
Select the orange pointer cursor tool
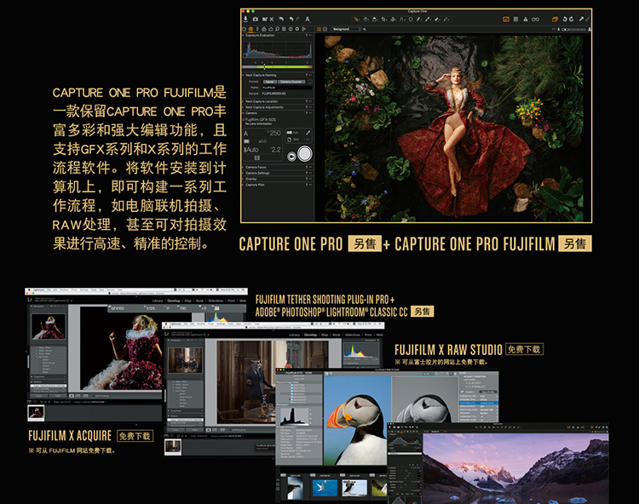pyautogui.click(x=356, y=19)
